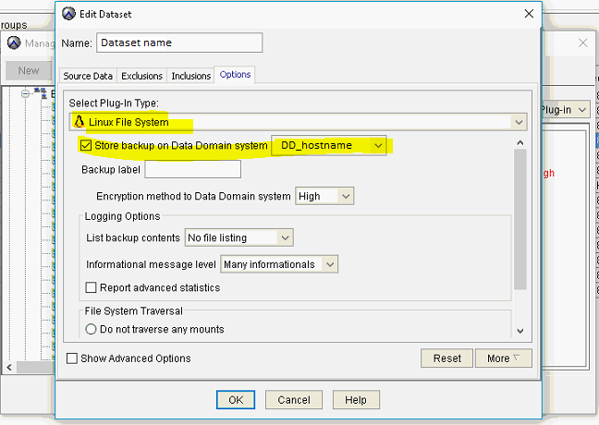Open the Select Plug-In Type dropdown

click(520, 122)
